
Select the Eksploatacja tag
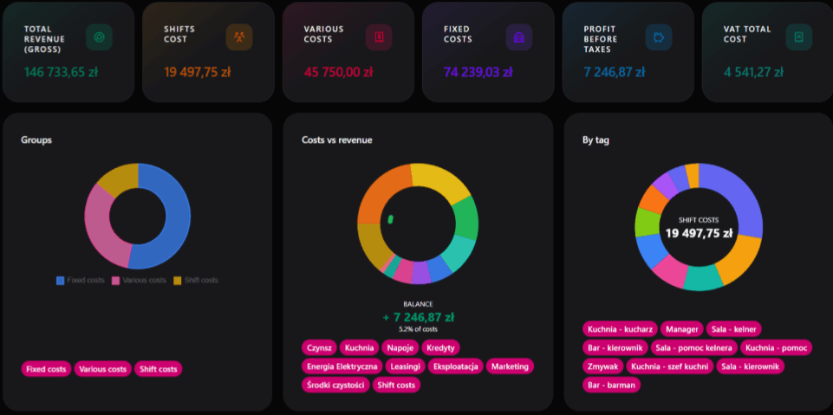[x=456, y=366]
